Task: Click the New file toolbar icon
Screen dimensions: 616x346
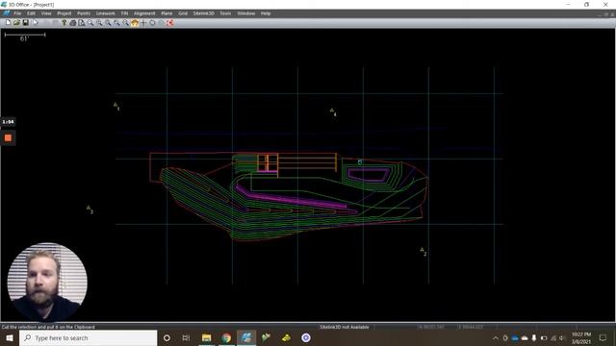Action: [8, 23]
